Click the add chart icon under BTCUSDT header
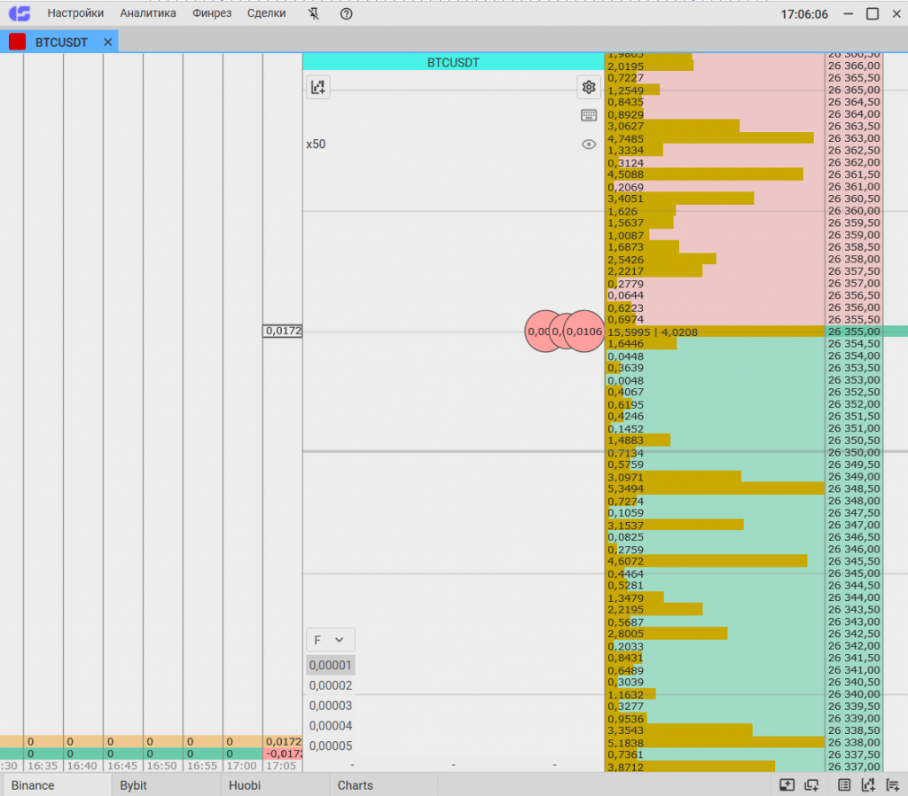Screen dimensions: 908x796 (x=318, y=87)
